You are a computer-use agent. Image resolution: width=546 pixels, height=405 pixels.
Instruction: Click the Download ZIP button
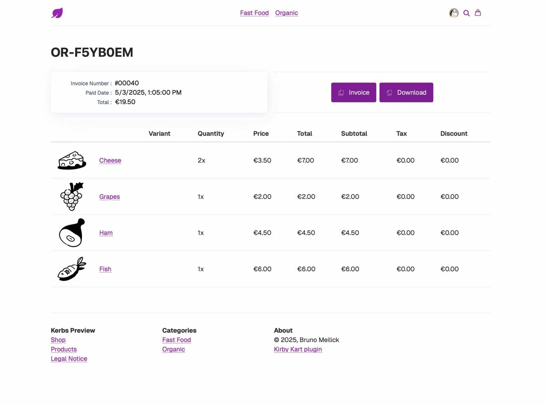(x=406, y=92)
